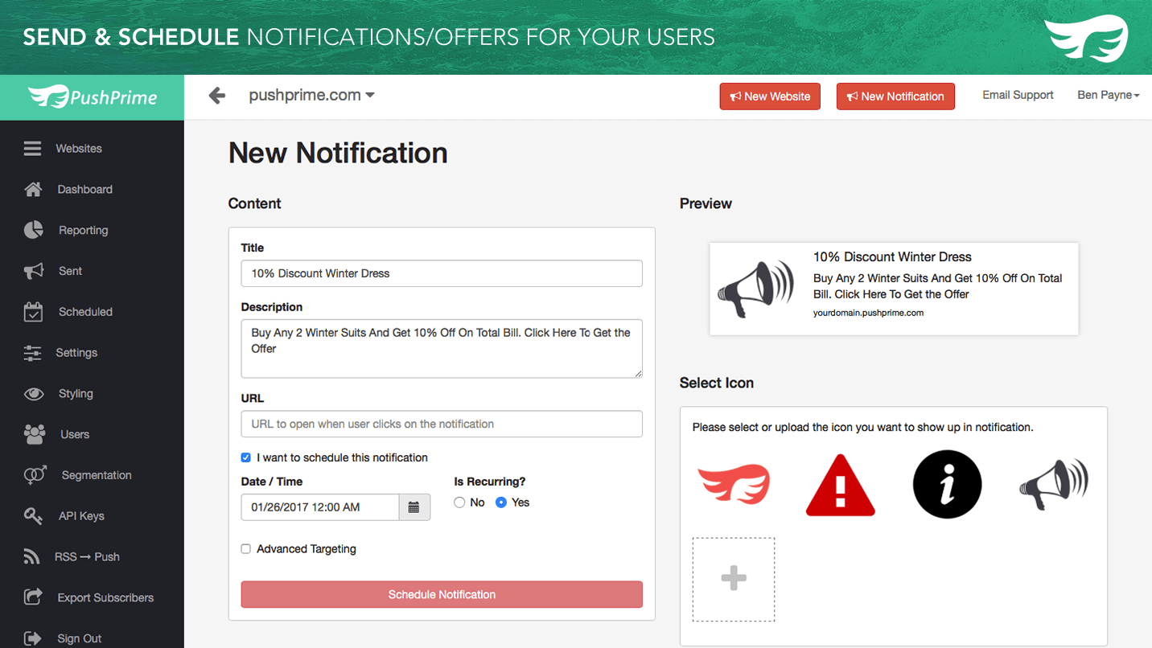
Task: Upload a custom icon via plus box
Action: pos(733,579)
